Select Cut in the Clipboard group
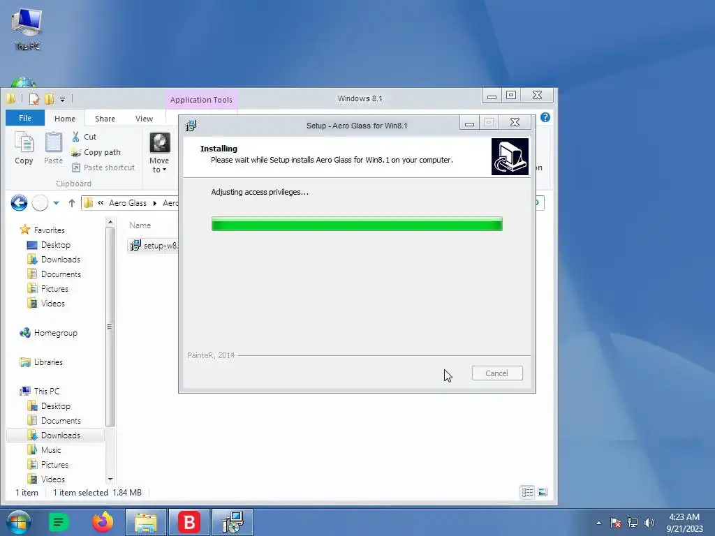Viewport: 715px width, 536px height. click(84, 137)
